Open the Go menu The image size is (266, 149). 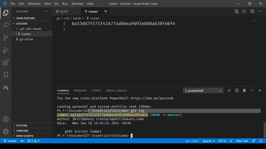tap(57, 4)
